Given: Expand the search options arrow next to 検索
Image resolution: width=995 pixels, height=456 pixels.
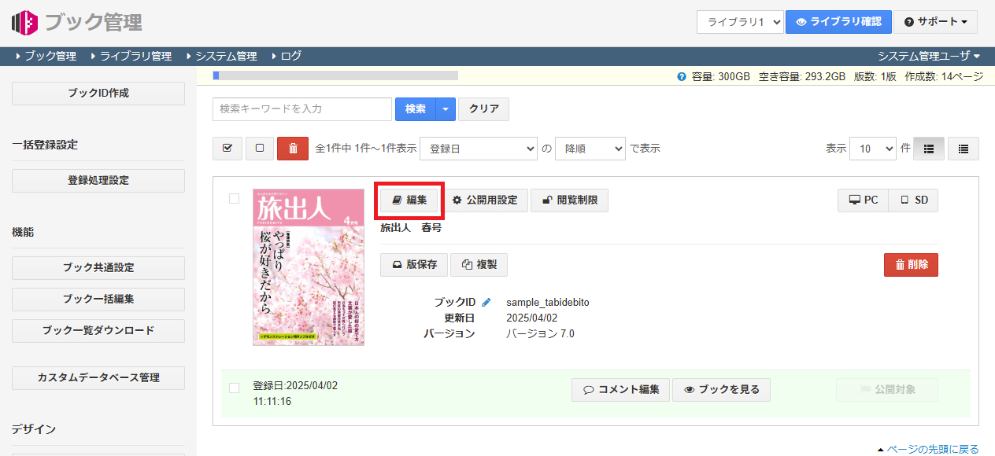Looking at the screenshot, I should coord(446,109).
